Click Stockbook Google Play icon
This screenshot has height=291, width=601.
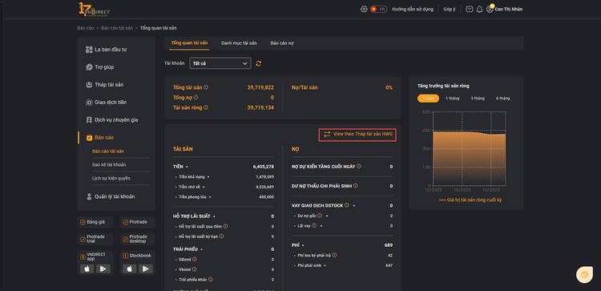coord(146,269)
